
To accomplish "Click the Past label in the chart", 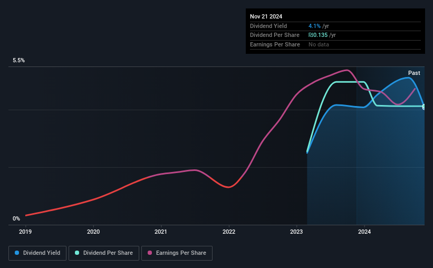I will coord(414,73).
